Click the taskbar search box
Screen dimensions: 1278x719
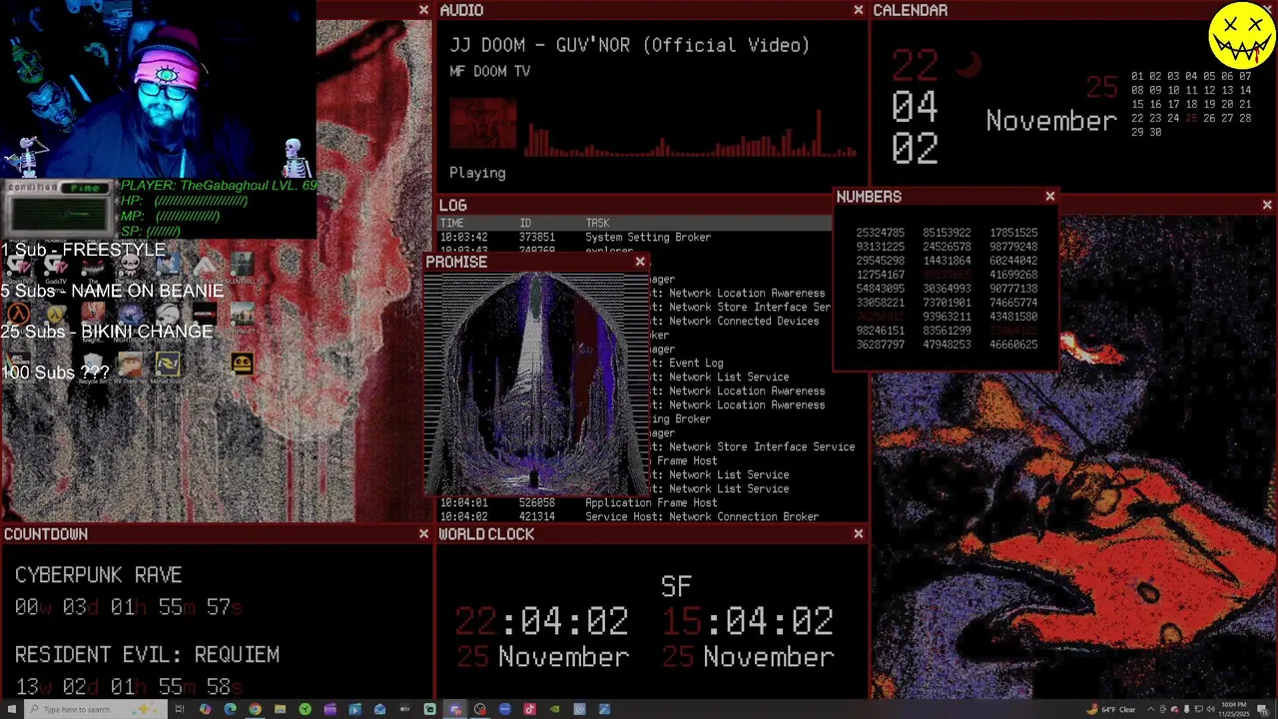coord(95,709)
